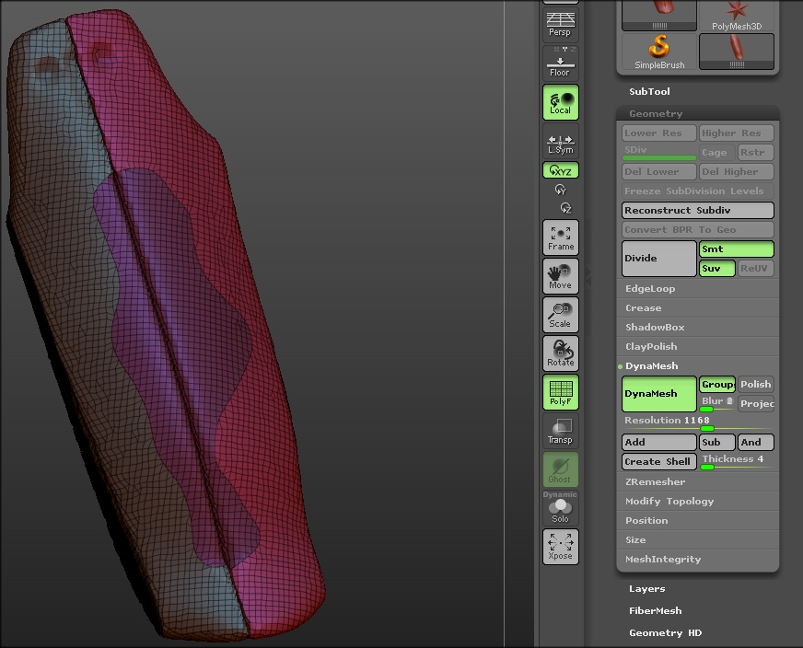This screenshot has width=803, height=648.
Task: Toggle PolyF polyframe display
Action: point(560,393)
